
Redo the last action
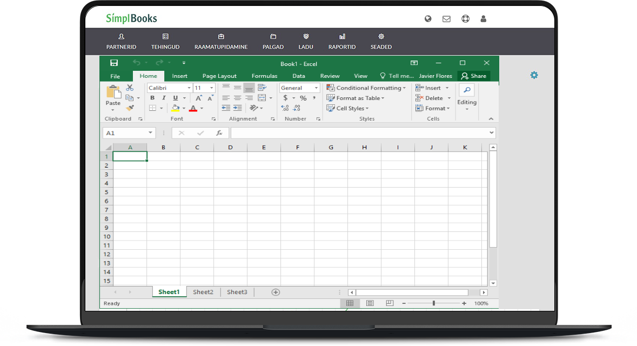159,63
